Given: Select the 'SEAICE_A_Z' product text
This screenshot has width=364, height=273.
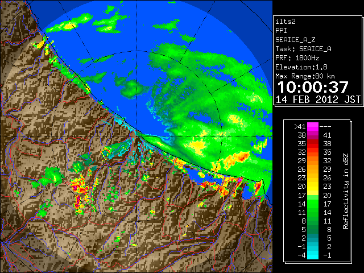Looking at the screenshot, I should tap(295, 40).
